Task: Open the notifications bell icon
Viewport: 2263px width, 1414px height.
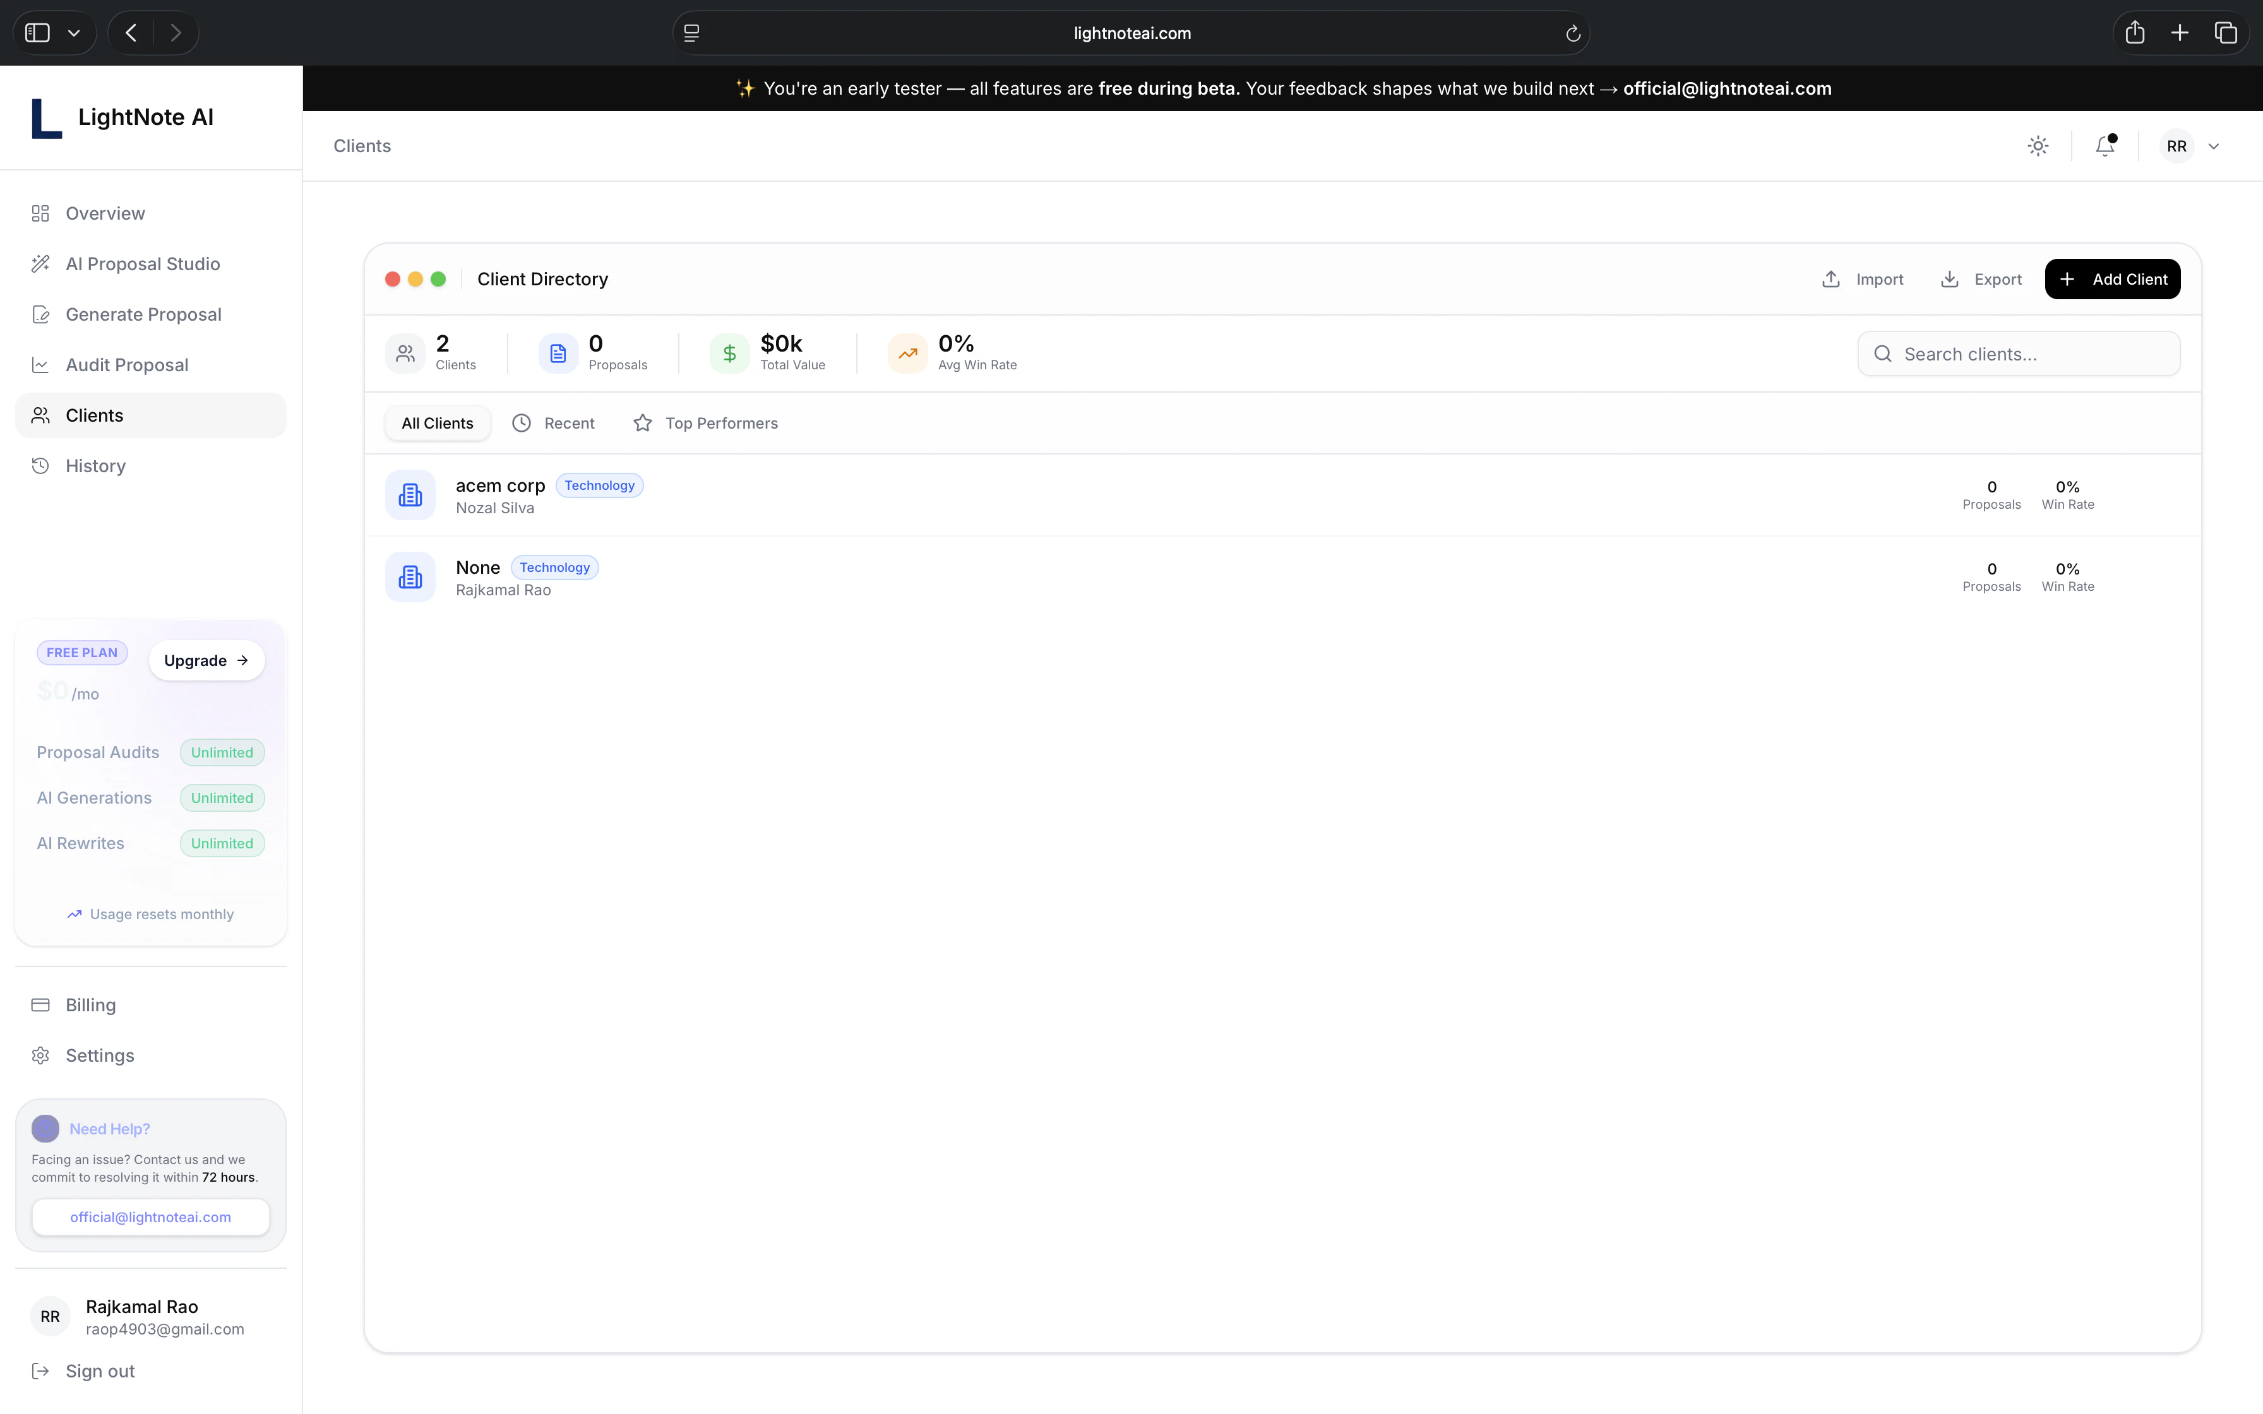Action: click(x=2104, y=146)
